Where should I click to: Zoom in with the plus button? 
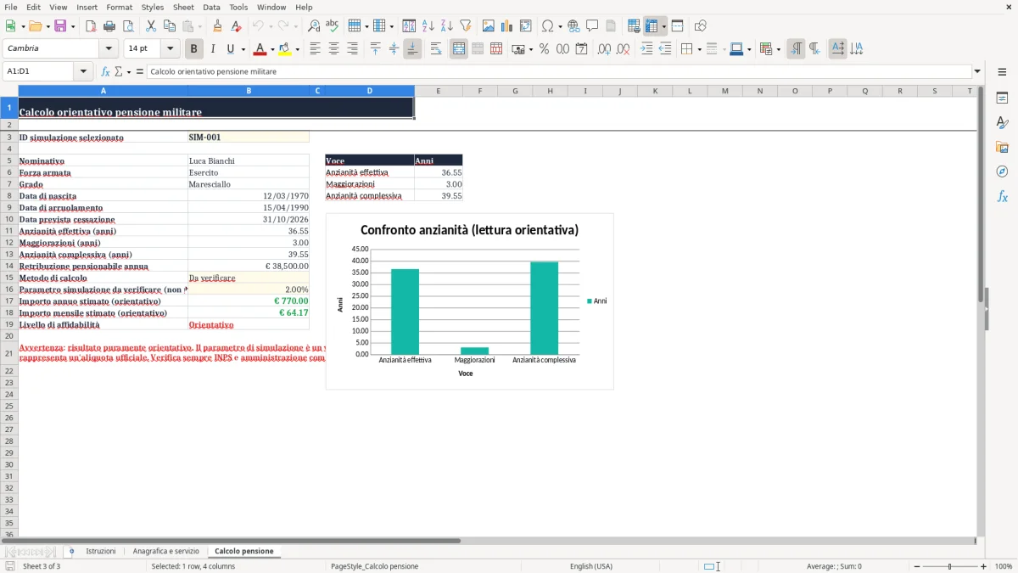coord(984,566)
